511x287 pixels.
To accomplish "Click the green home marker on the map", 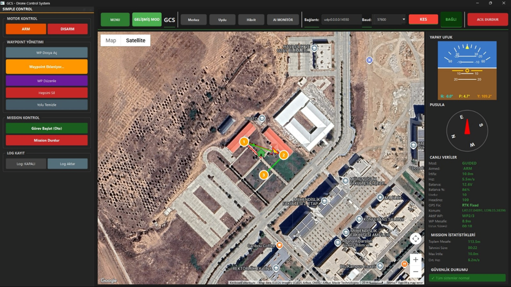I will coord(261,153).
